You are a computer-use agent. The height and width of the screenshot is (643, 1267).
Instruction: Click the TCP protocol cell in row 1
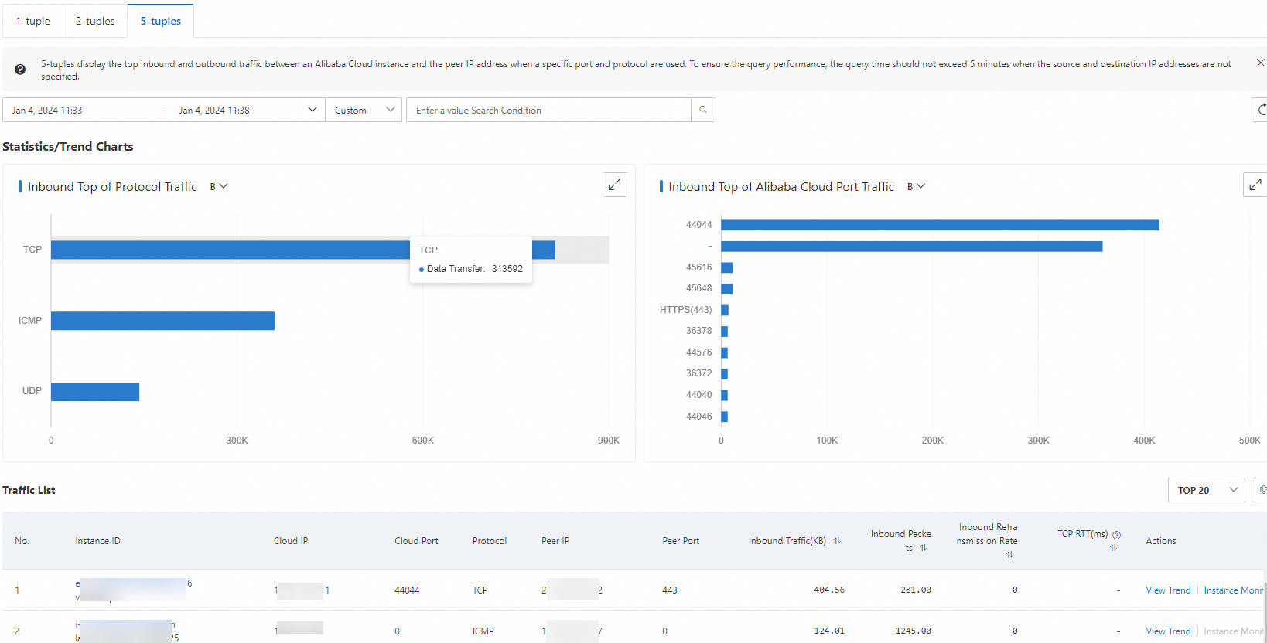click(480, 590)
